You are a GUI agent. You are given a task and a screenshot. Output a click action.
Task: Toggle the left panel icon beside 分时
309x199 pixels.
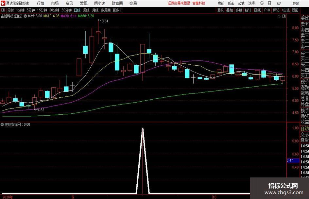coord(3,10)
